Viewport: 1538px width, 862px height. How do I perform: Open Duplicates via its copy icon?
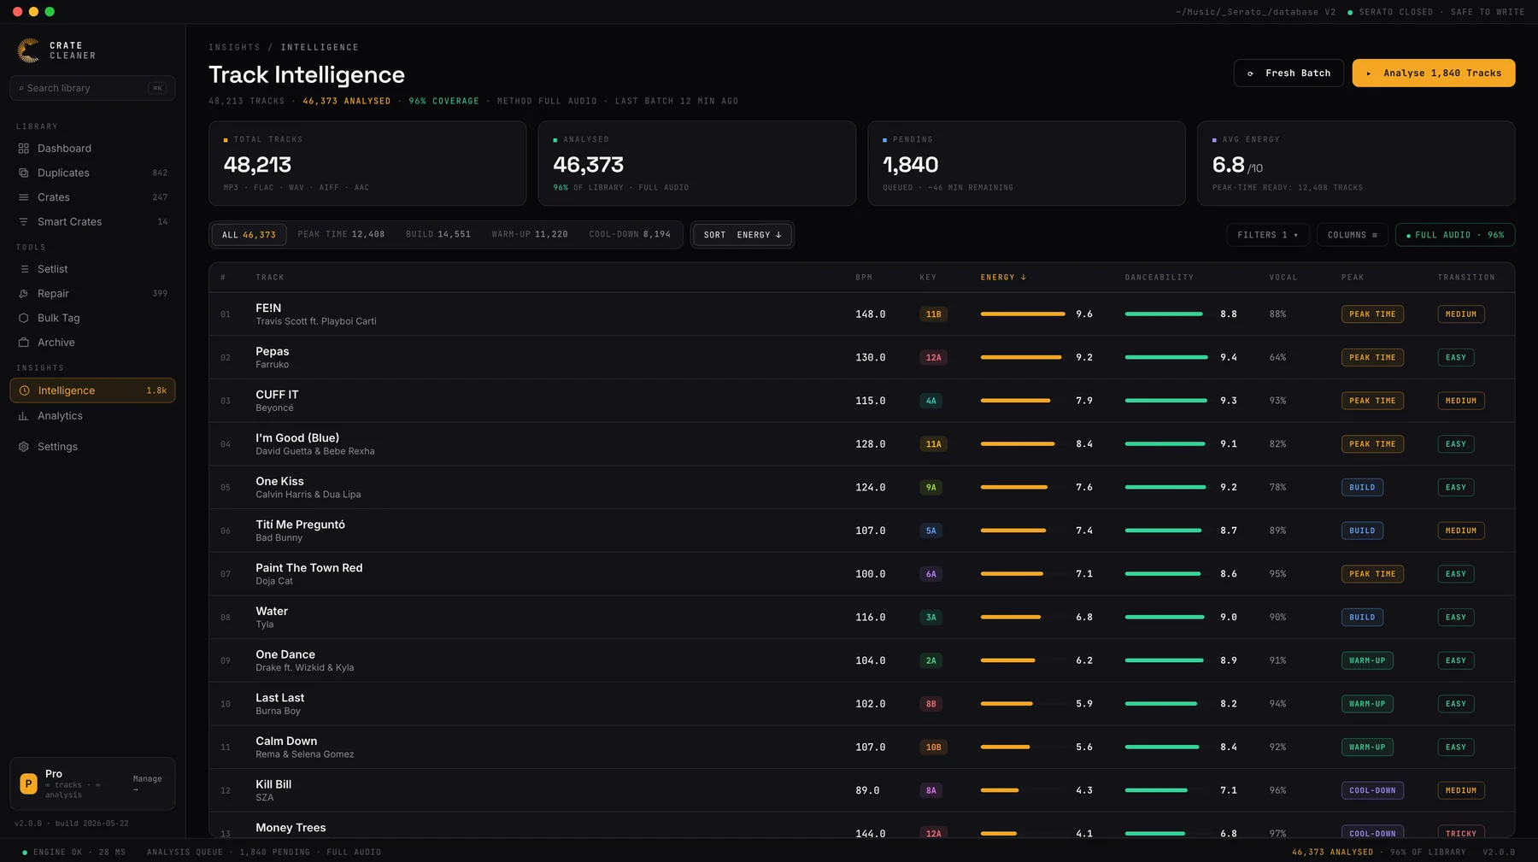pyautogui.click(x=24, y=173)
